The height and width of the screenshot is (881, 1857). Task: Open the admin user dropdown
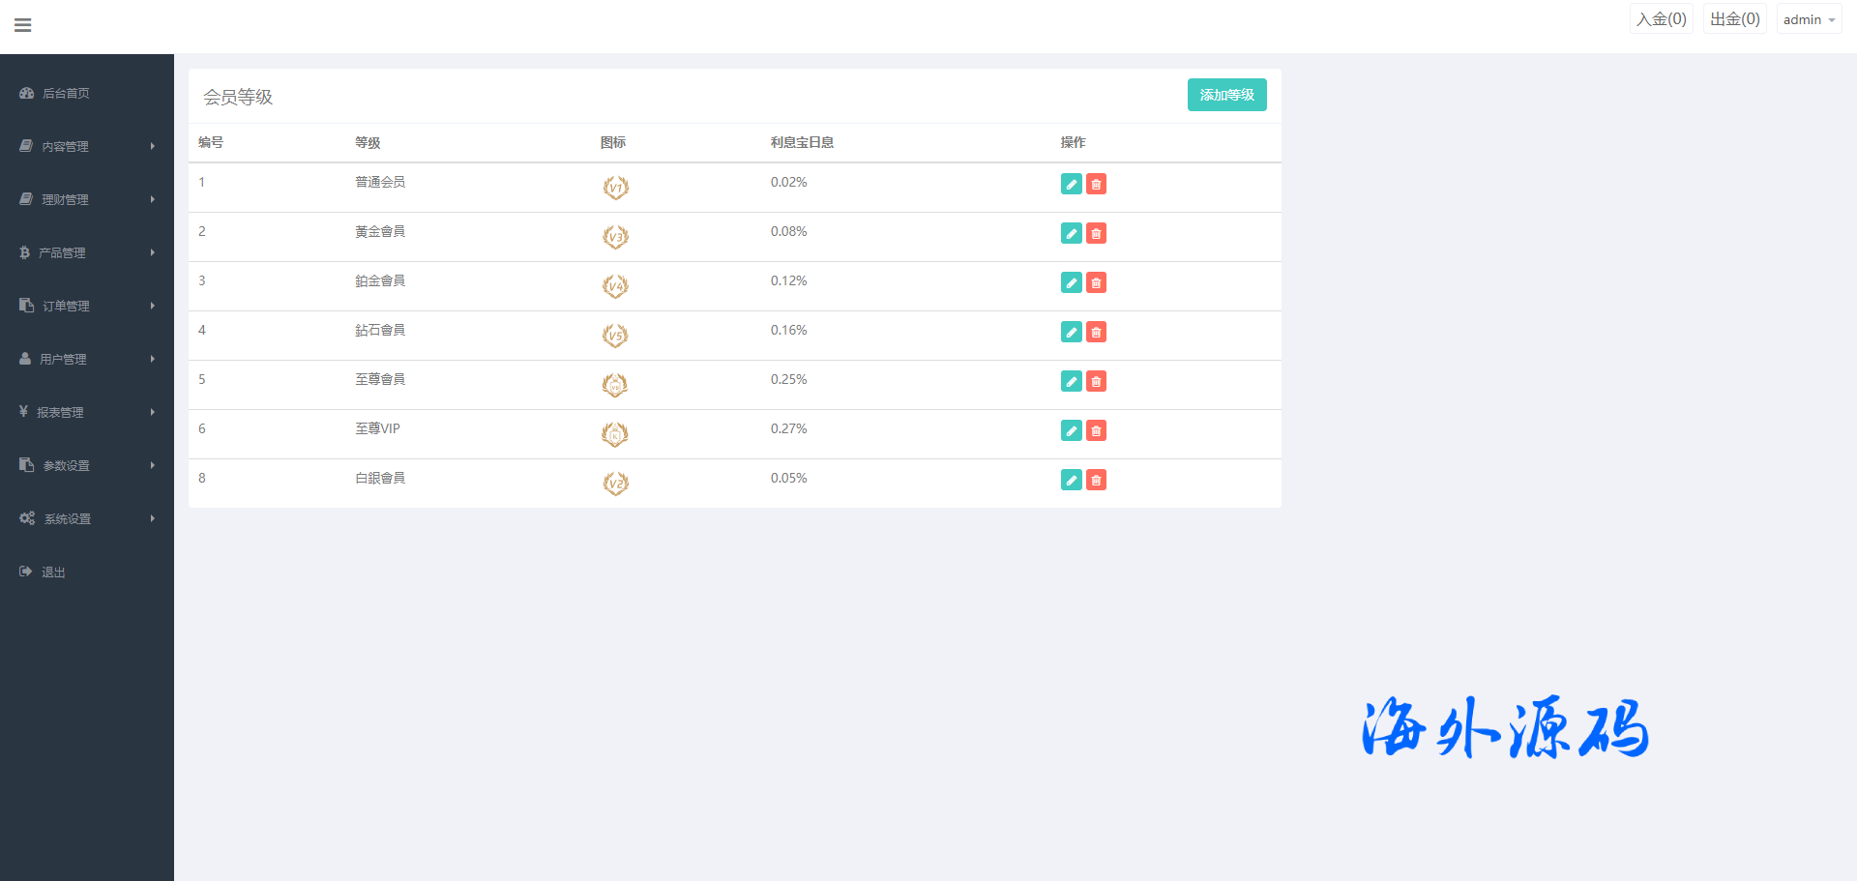point(1808,19)
